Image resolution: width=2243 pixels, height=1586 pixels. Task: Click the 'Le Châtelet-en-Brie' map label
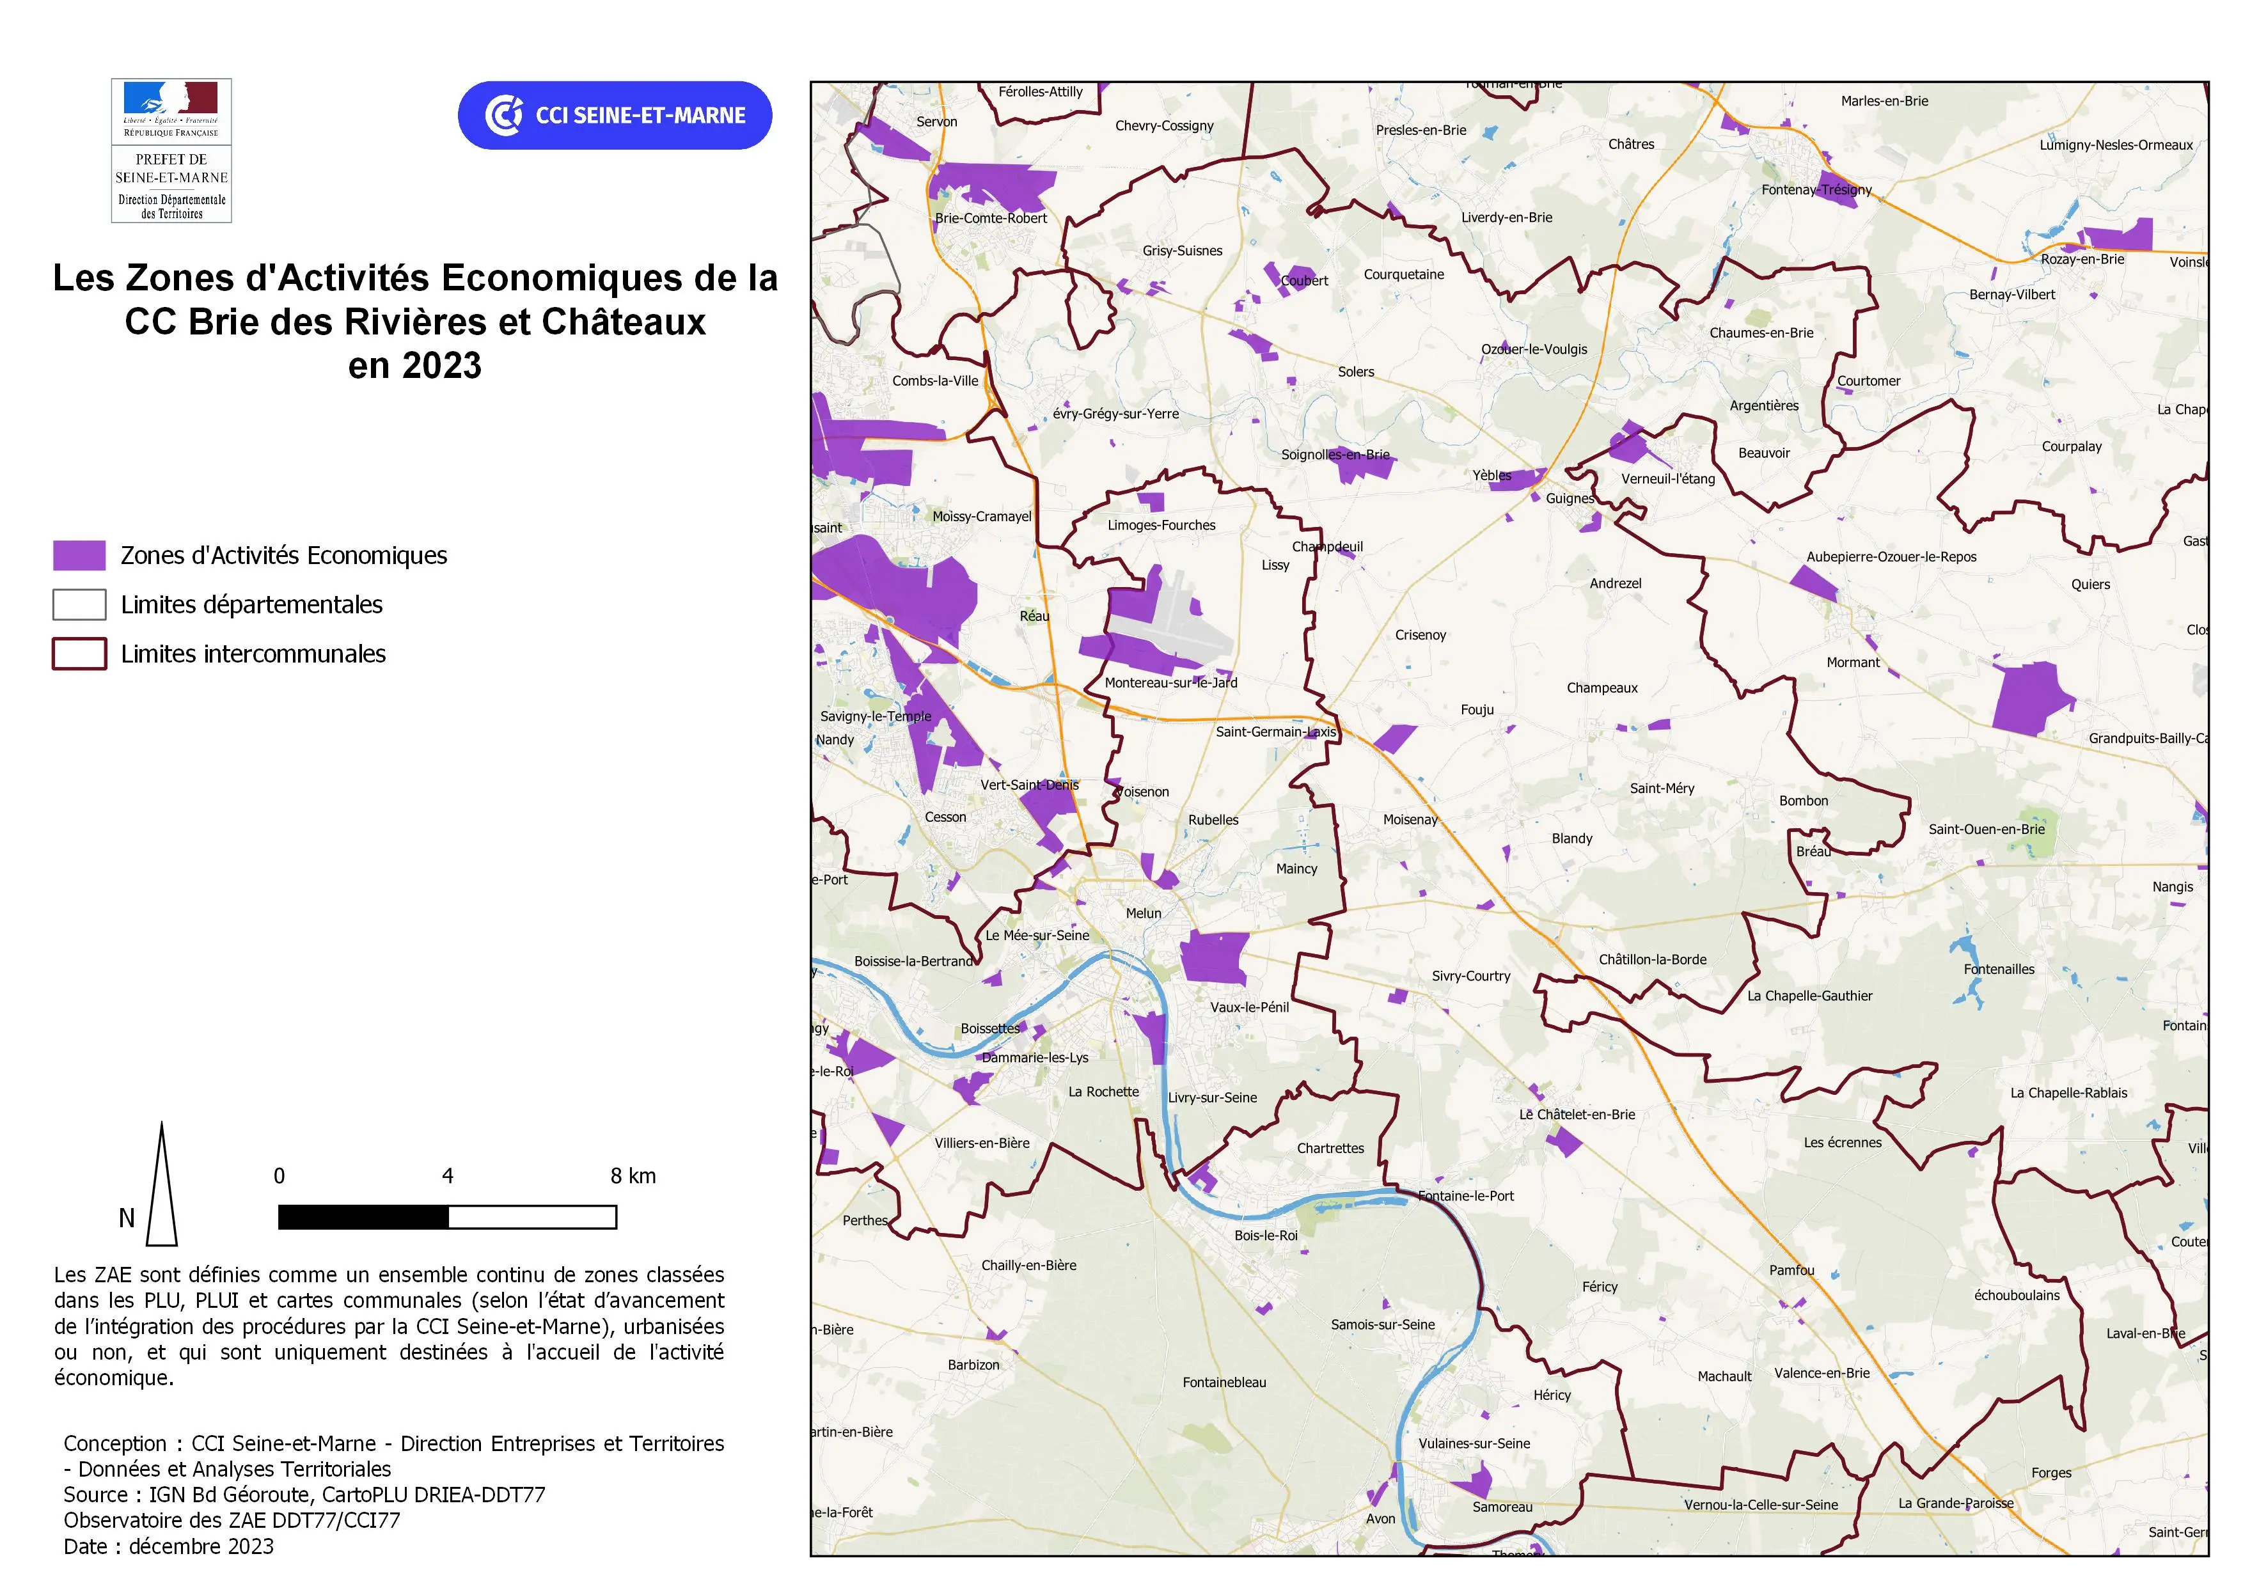click(x=1577, y=1114)
